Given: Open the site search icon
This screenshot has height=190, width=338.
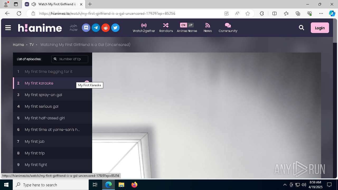Looking at the screenshot, I should (x=301, y=28).
